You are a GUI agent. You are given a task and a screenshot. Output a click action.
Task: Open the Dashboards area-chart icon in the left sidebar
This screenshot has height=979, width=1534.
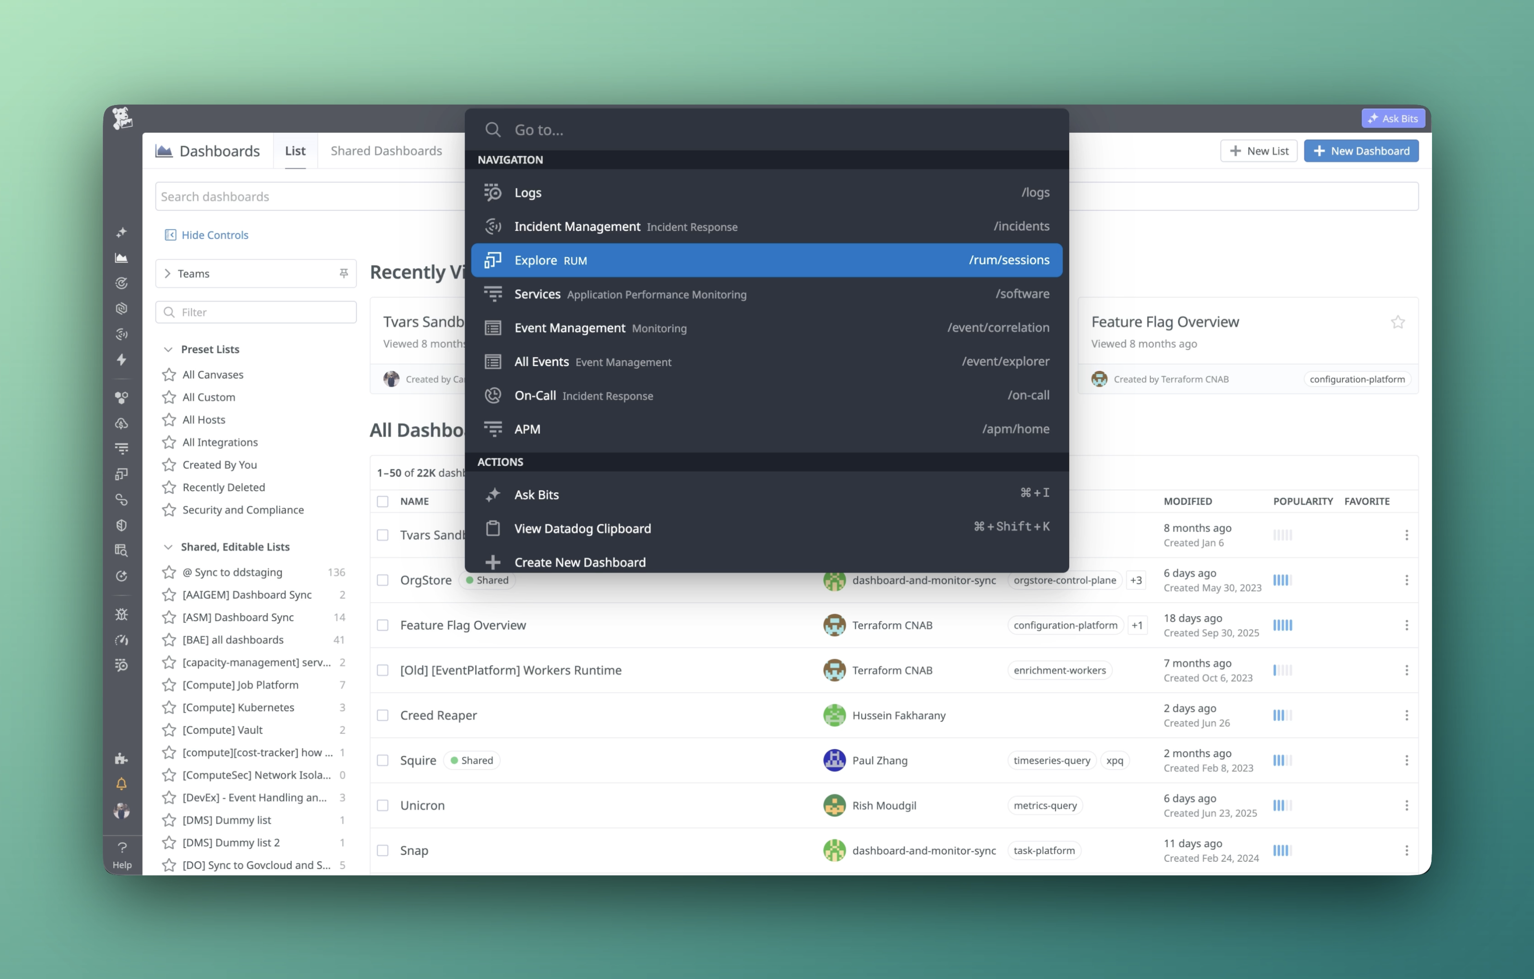coord(121,258)
